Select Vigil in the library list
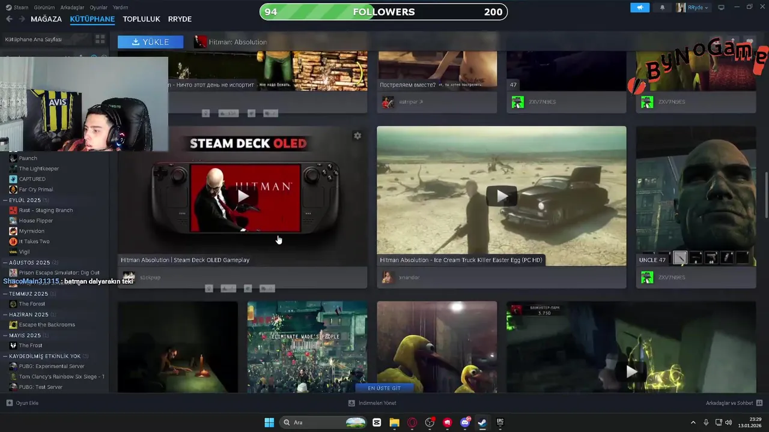The height and width of the screenshot is (432, 769). coord(25,252)
